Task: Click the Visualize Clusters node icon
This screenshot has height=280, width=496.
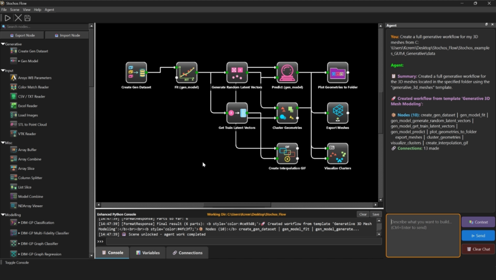Action: tap(338, 153)
